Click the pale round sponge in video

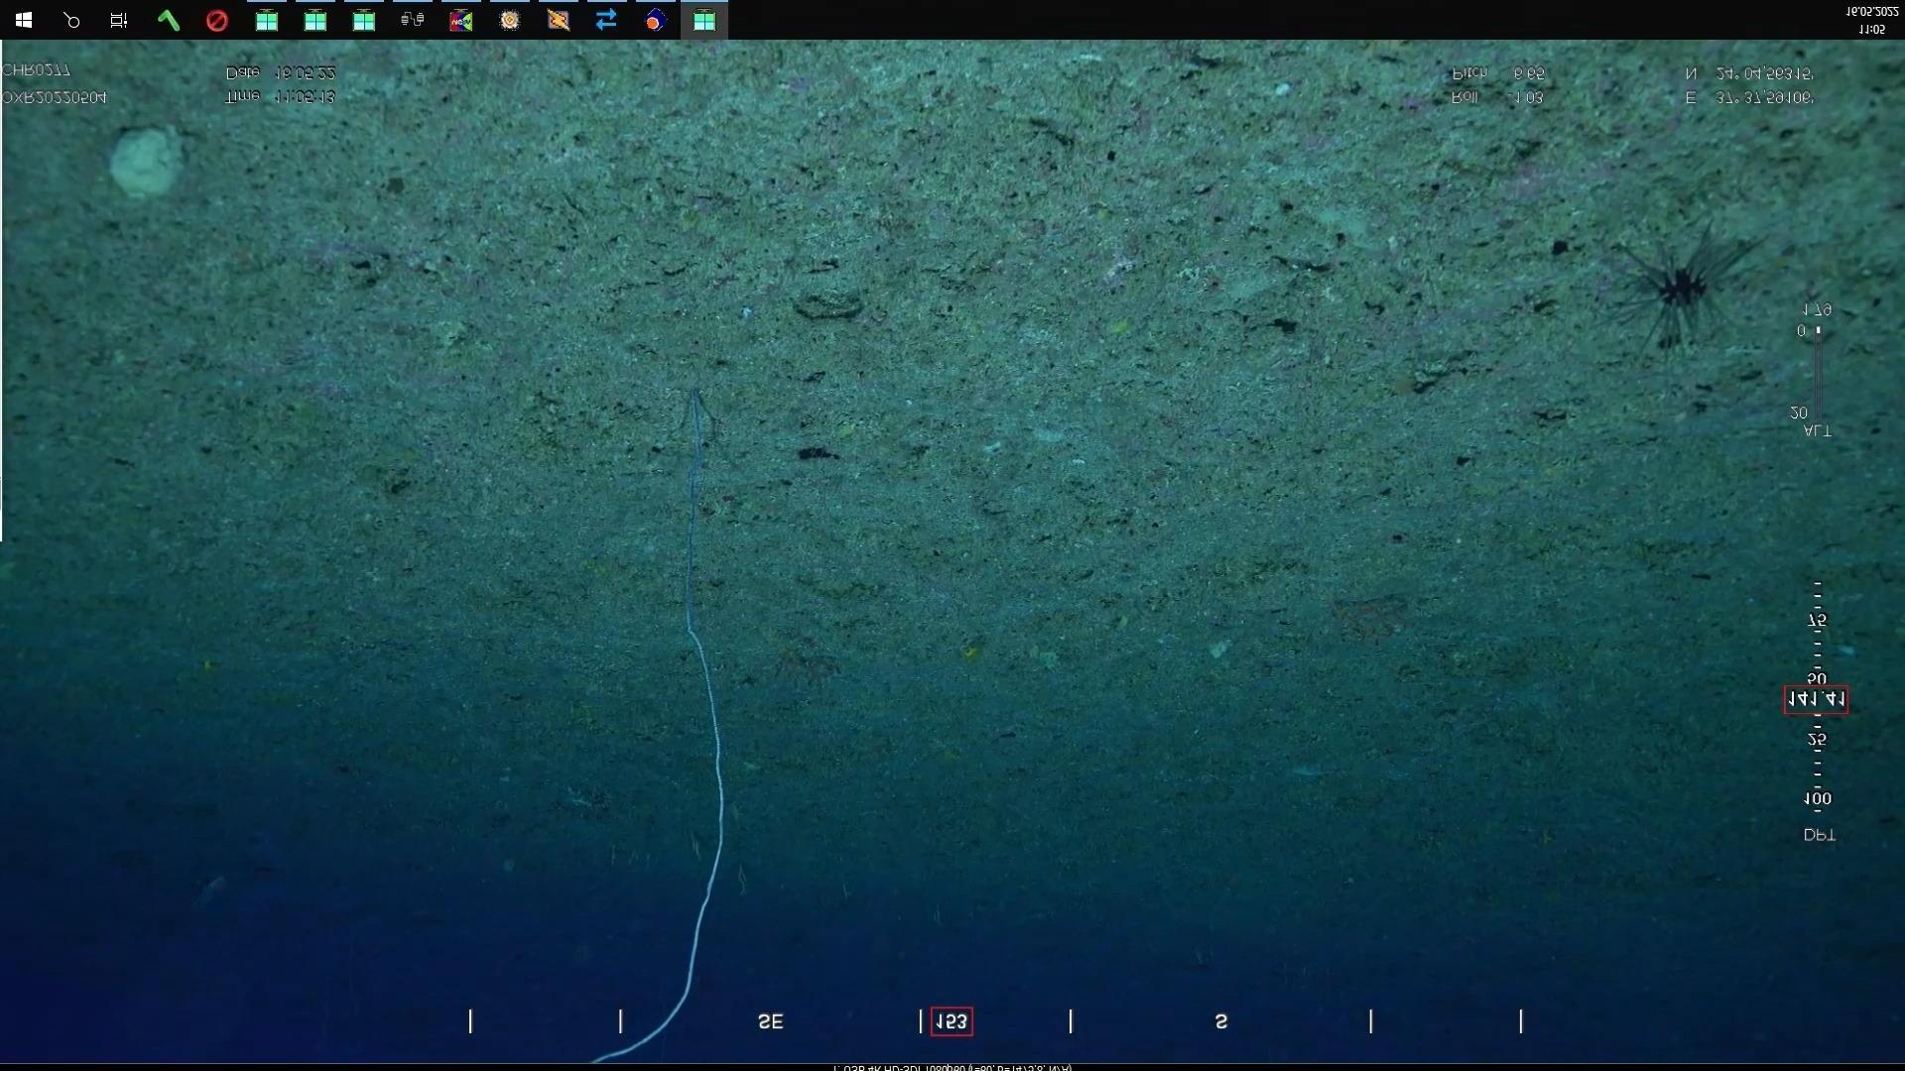[x=146, y=161]
